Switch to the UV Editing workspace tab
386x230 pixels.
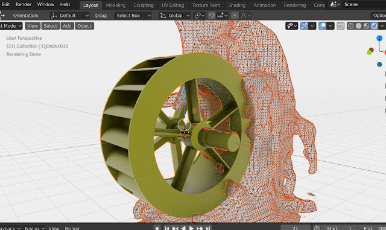pos(173,5)
